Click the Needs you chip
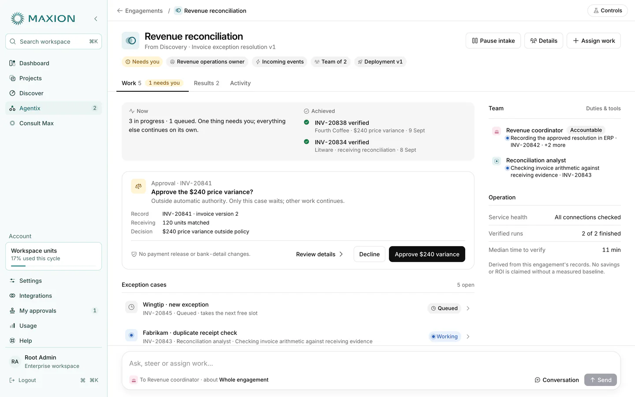The image size is (635, 397). [142, 62]
